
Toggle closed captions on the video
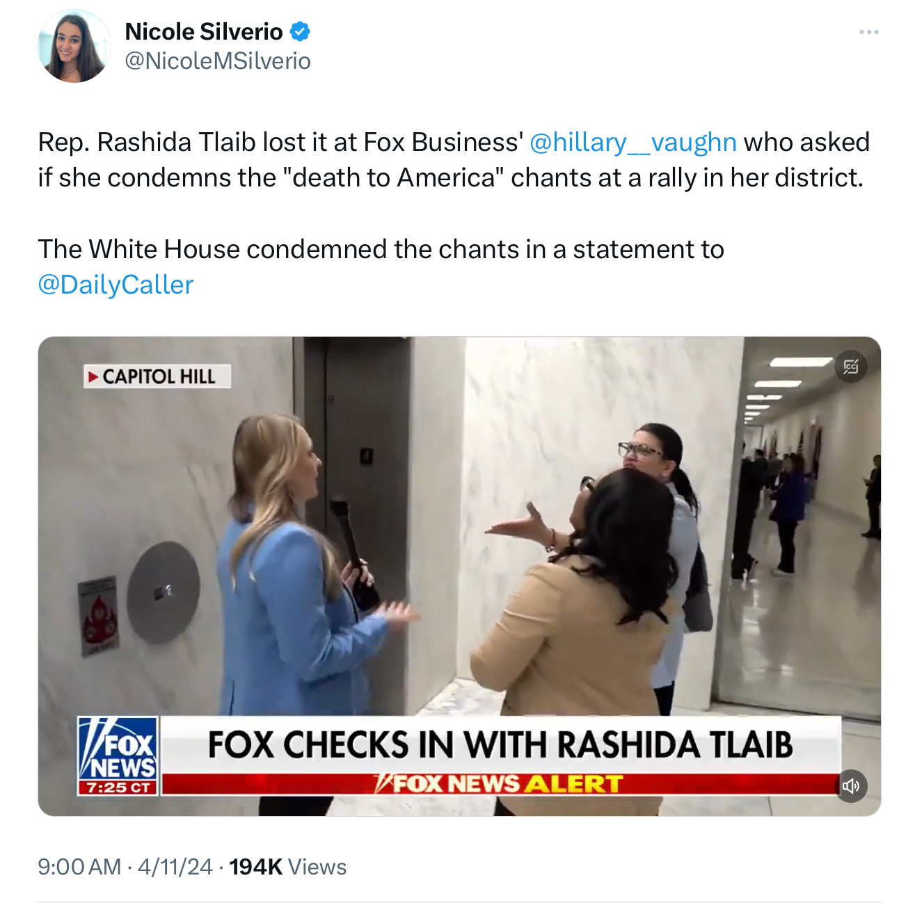[x=851, y=367]
